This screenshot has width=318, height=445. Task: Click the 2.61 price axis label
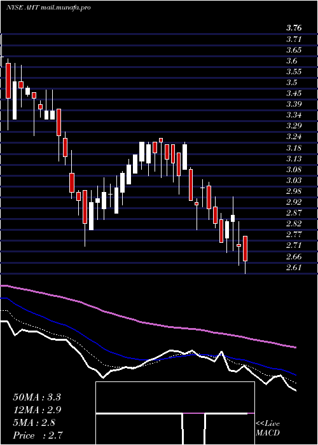pos(294,267)
